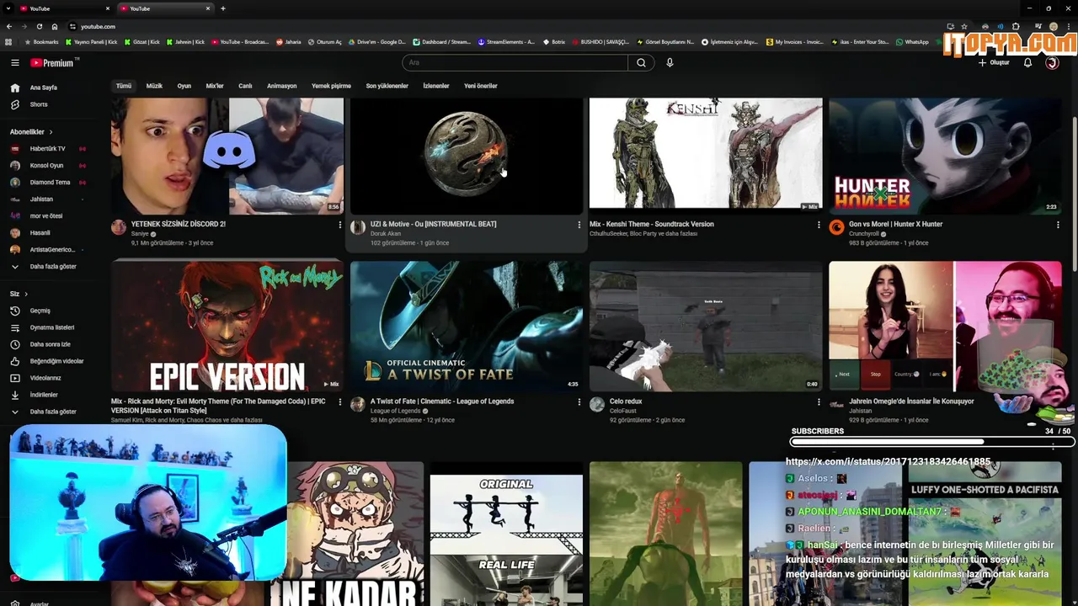The width and height of the screenshot is (1078, 606).
Task: Click the browser back arrow
Action: pyautogui.click(x=9, y=26)
